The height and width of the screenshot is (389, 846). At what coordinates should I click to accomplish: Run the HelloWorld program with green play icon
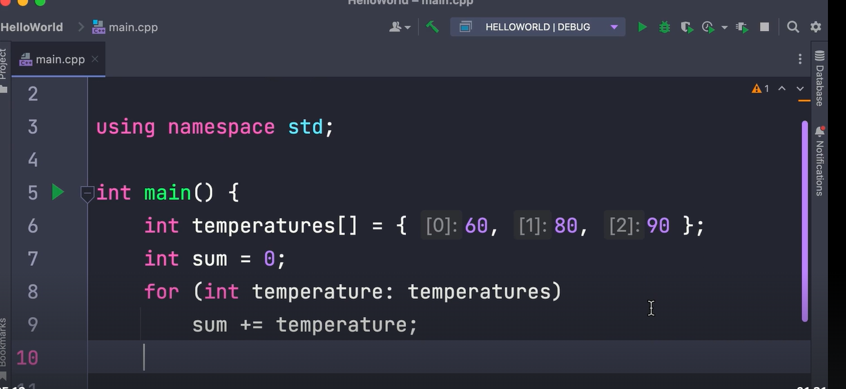pos(642,27)
